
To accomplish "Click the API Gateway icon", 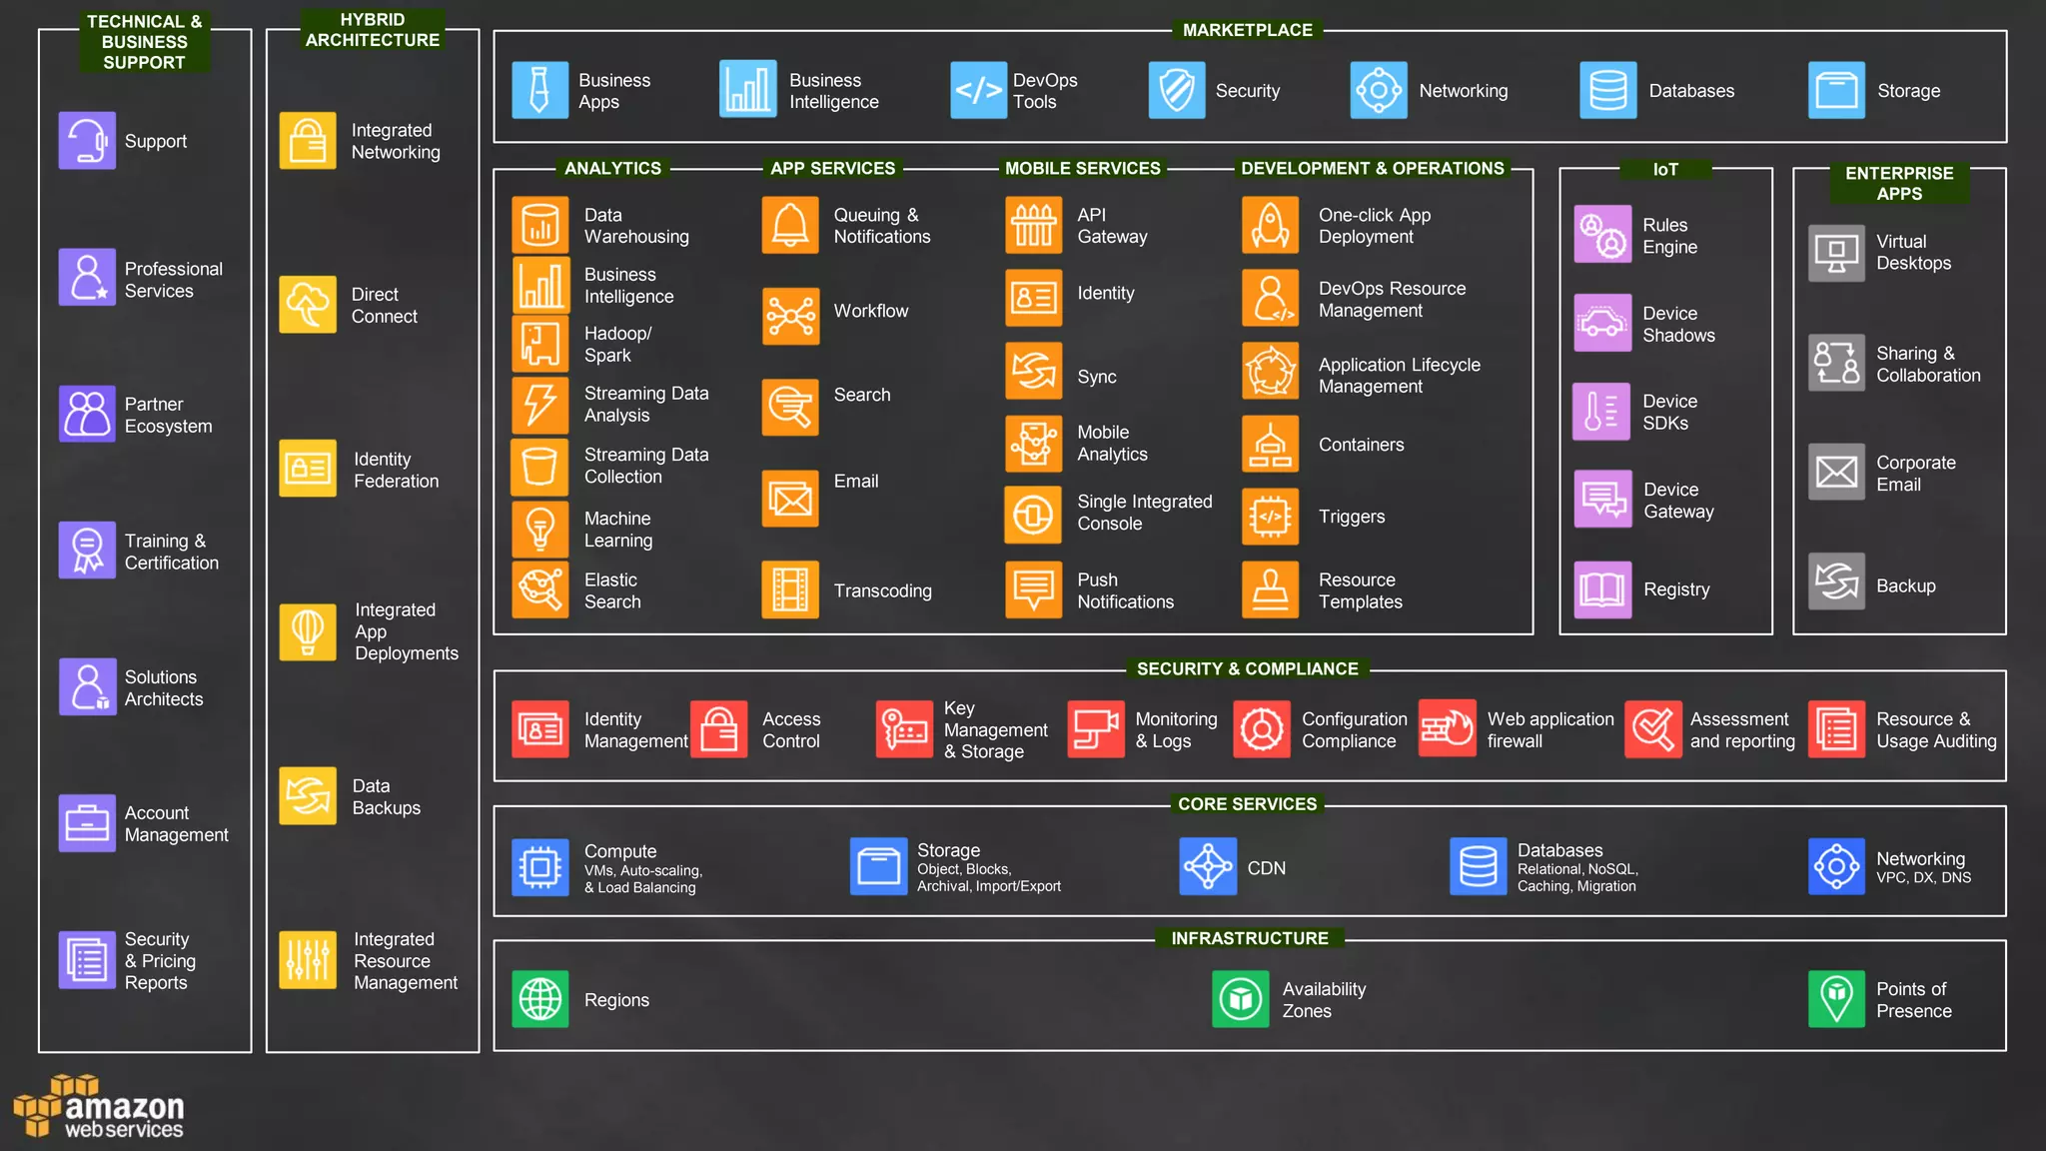I will click(1034, 225).
